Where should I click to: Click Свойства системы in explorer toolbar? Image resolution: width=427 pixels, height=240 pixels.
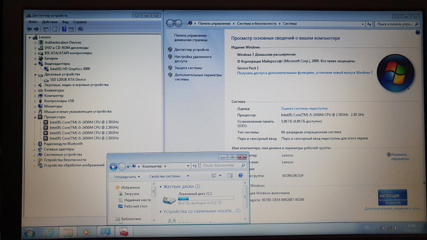pos(164,176)
